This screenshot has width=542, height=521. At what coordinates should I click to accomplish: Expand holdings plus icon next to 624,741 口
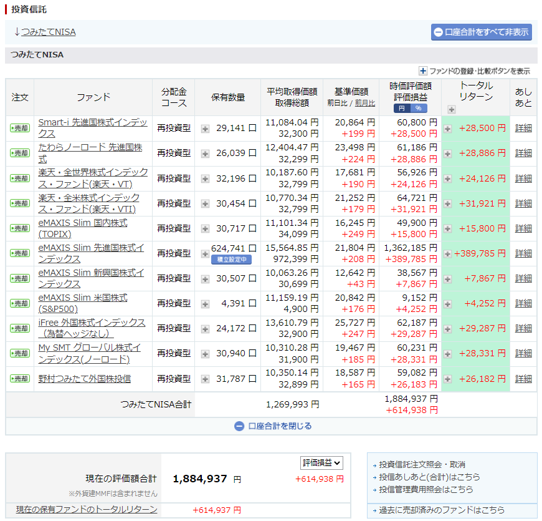coord(206,254)
